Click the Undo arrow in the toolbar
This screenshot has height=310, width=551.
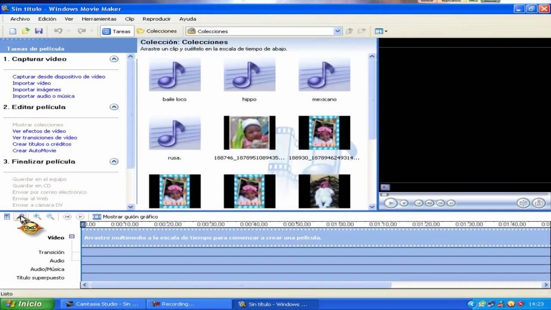58,31
